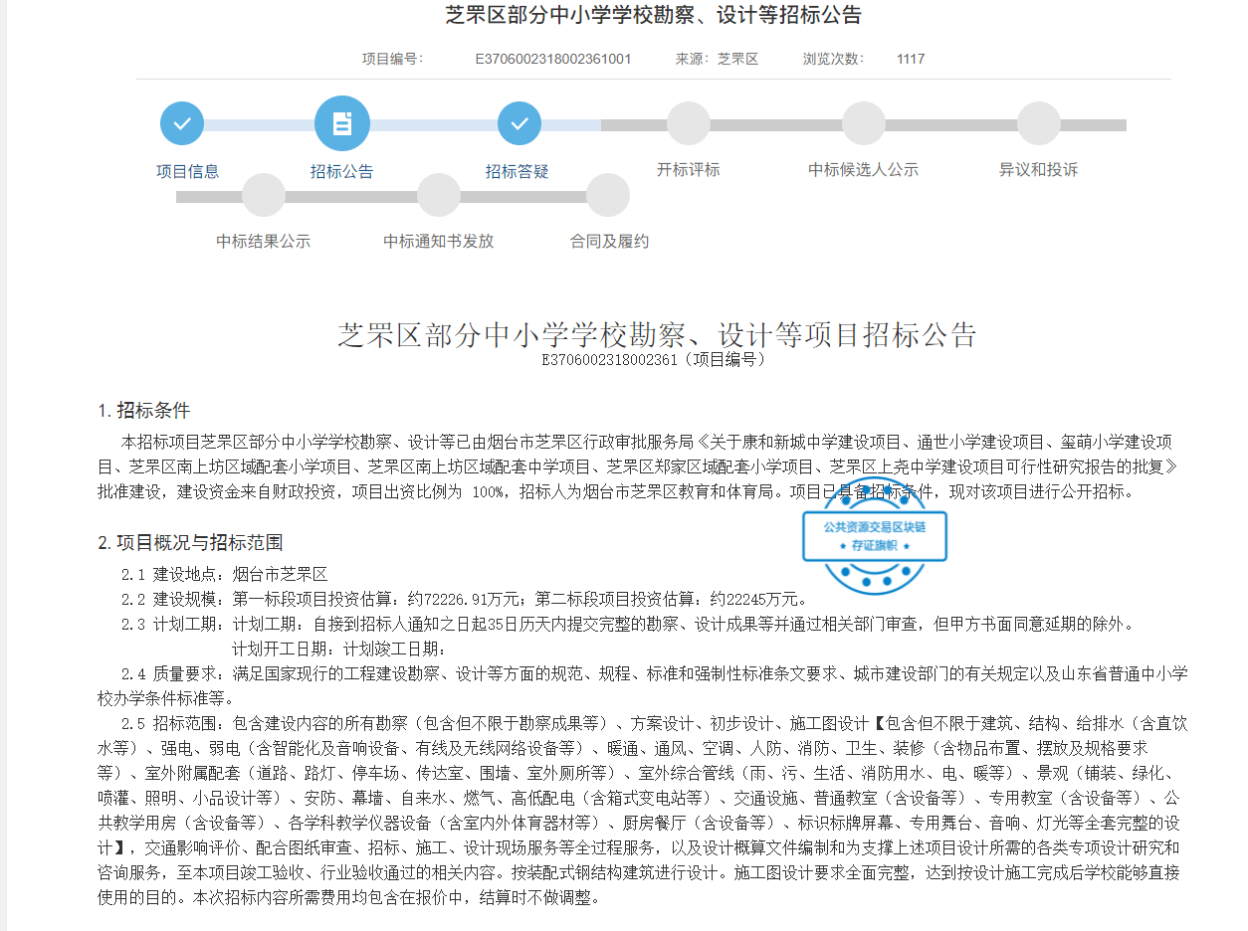
Task: Select the 中标结果公示 text label
Action: pos(264,242)
